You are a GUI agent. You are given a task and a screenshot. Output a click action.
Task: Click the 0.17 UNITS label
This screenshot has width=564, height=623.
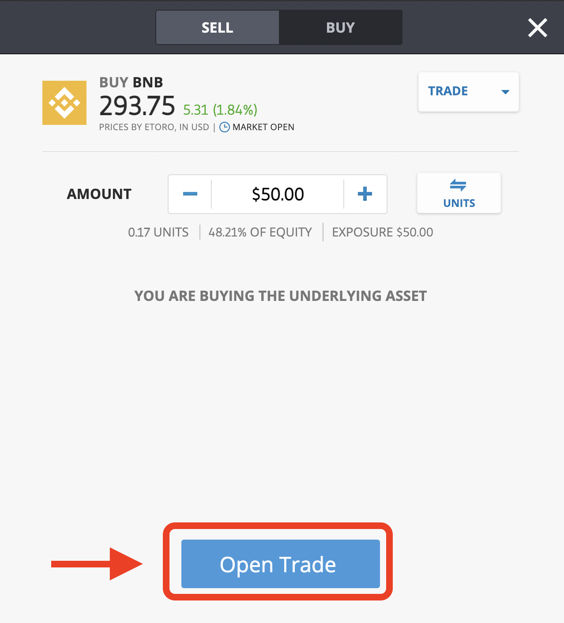tap(158, 232)
